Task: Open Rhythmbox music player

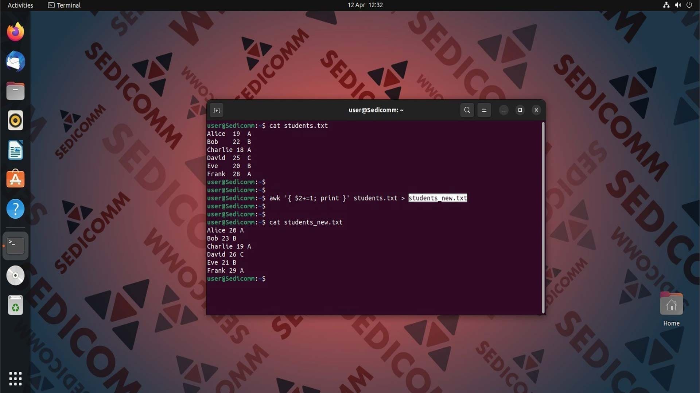Action: [x=15, y=120]
